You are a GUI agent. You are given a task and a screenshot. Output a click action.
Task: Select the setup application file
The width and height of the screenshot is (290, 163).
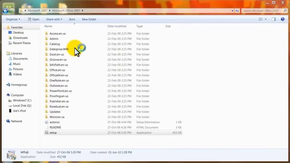point(113,133)
